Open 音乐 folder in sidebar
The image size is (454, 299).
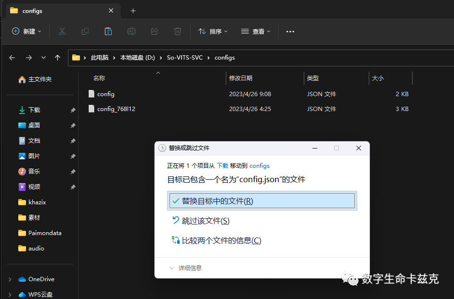(34, 172)
